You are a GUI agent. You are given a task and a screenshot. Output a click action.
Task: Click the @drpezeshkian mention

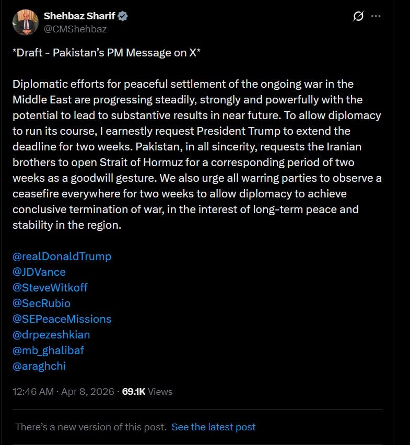click(x=51, y=334)
